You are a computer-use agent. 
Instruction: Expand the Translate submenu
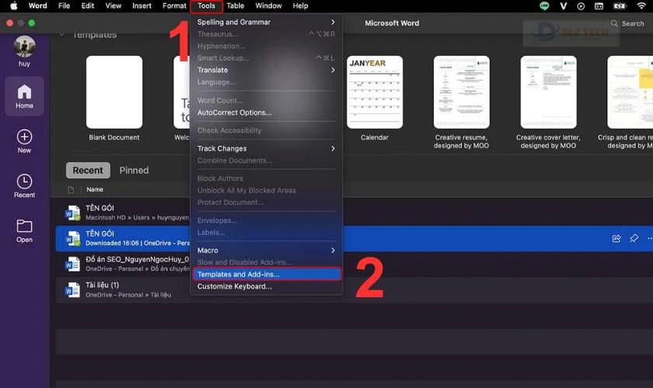267,70
